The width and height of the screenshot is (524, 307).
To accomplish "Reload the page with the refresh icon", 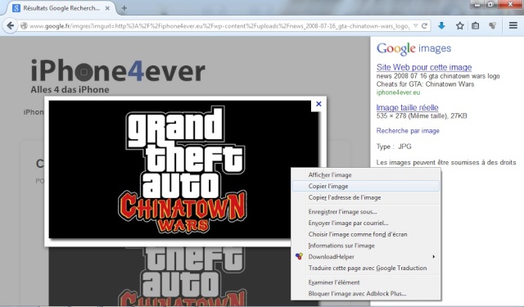I will point(424,25).
